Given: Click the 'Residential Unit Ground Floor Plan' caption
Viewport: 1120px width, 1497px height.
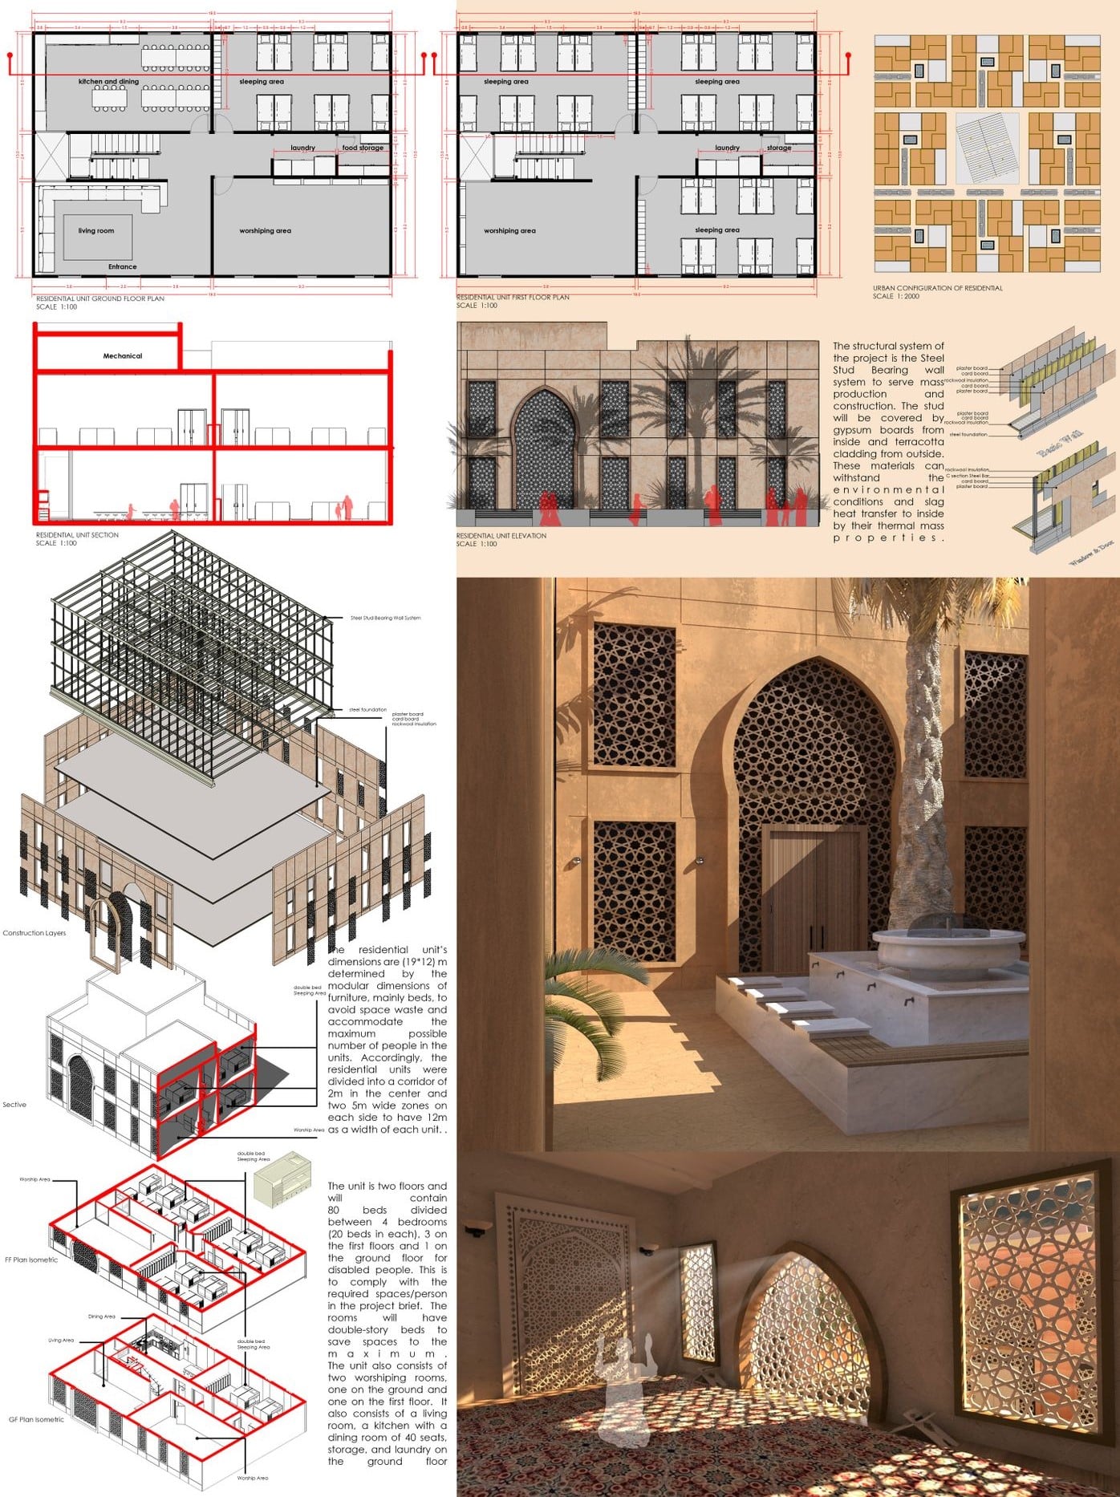Looking at the screenshot, I should (99, 299).
